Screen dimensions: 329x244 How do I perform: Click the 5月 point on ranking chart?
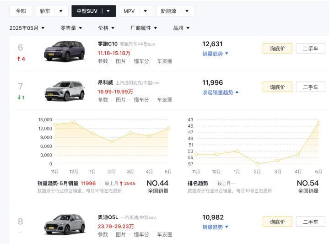click(318, 123)
